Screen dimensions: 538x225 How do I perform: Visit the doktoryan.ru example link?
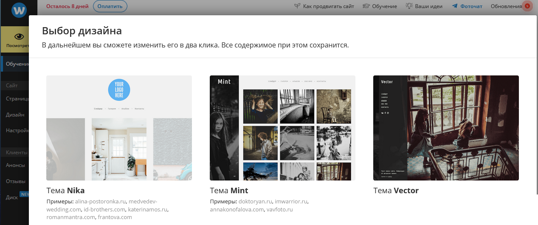[x=255, y=202]
